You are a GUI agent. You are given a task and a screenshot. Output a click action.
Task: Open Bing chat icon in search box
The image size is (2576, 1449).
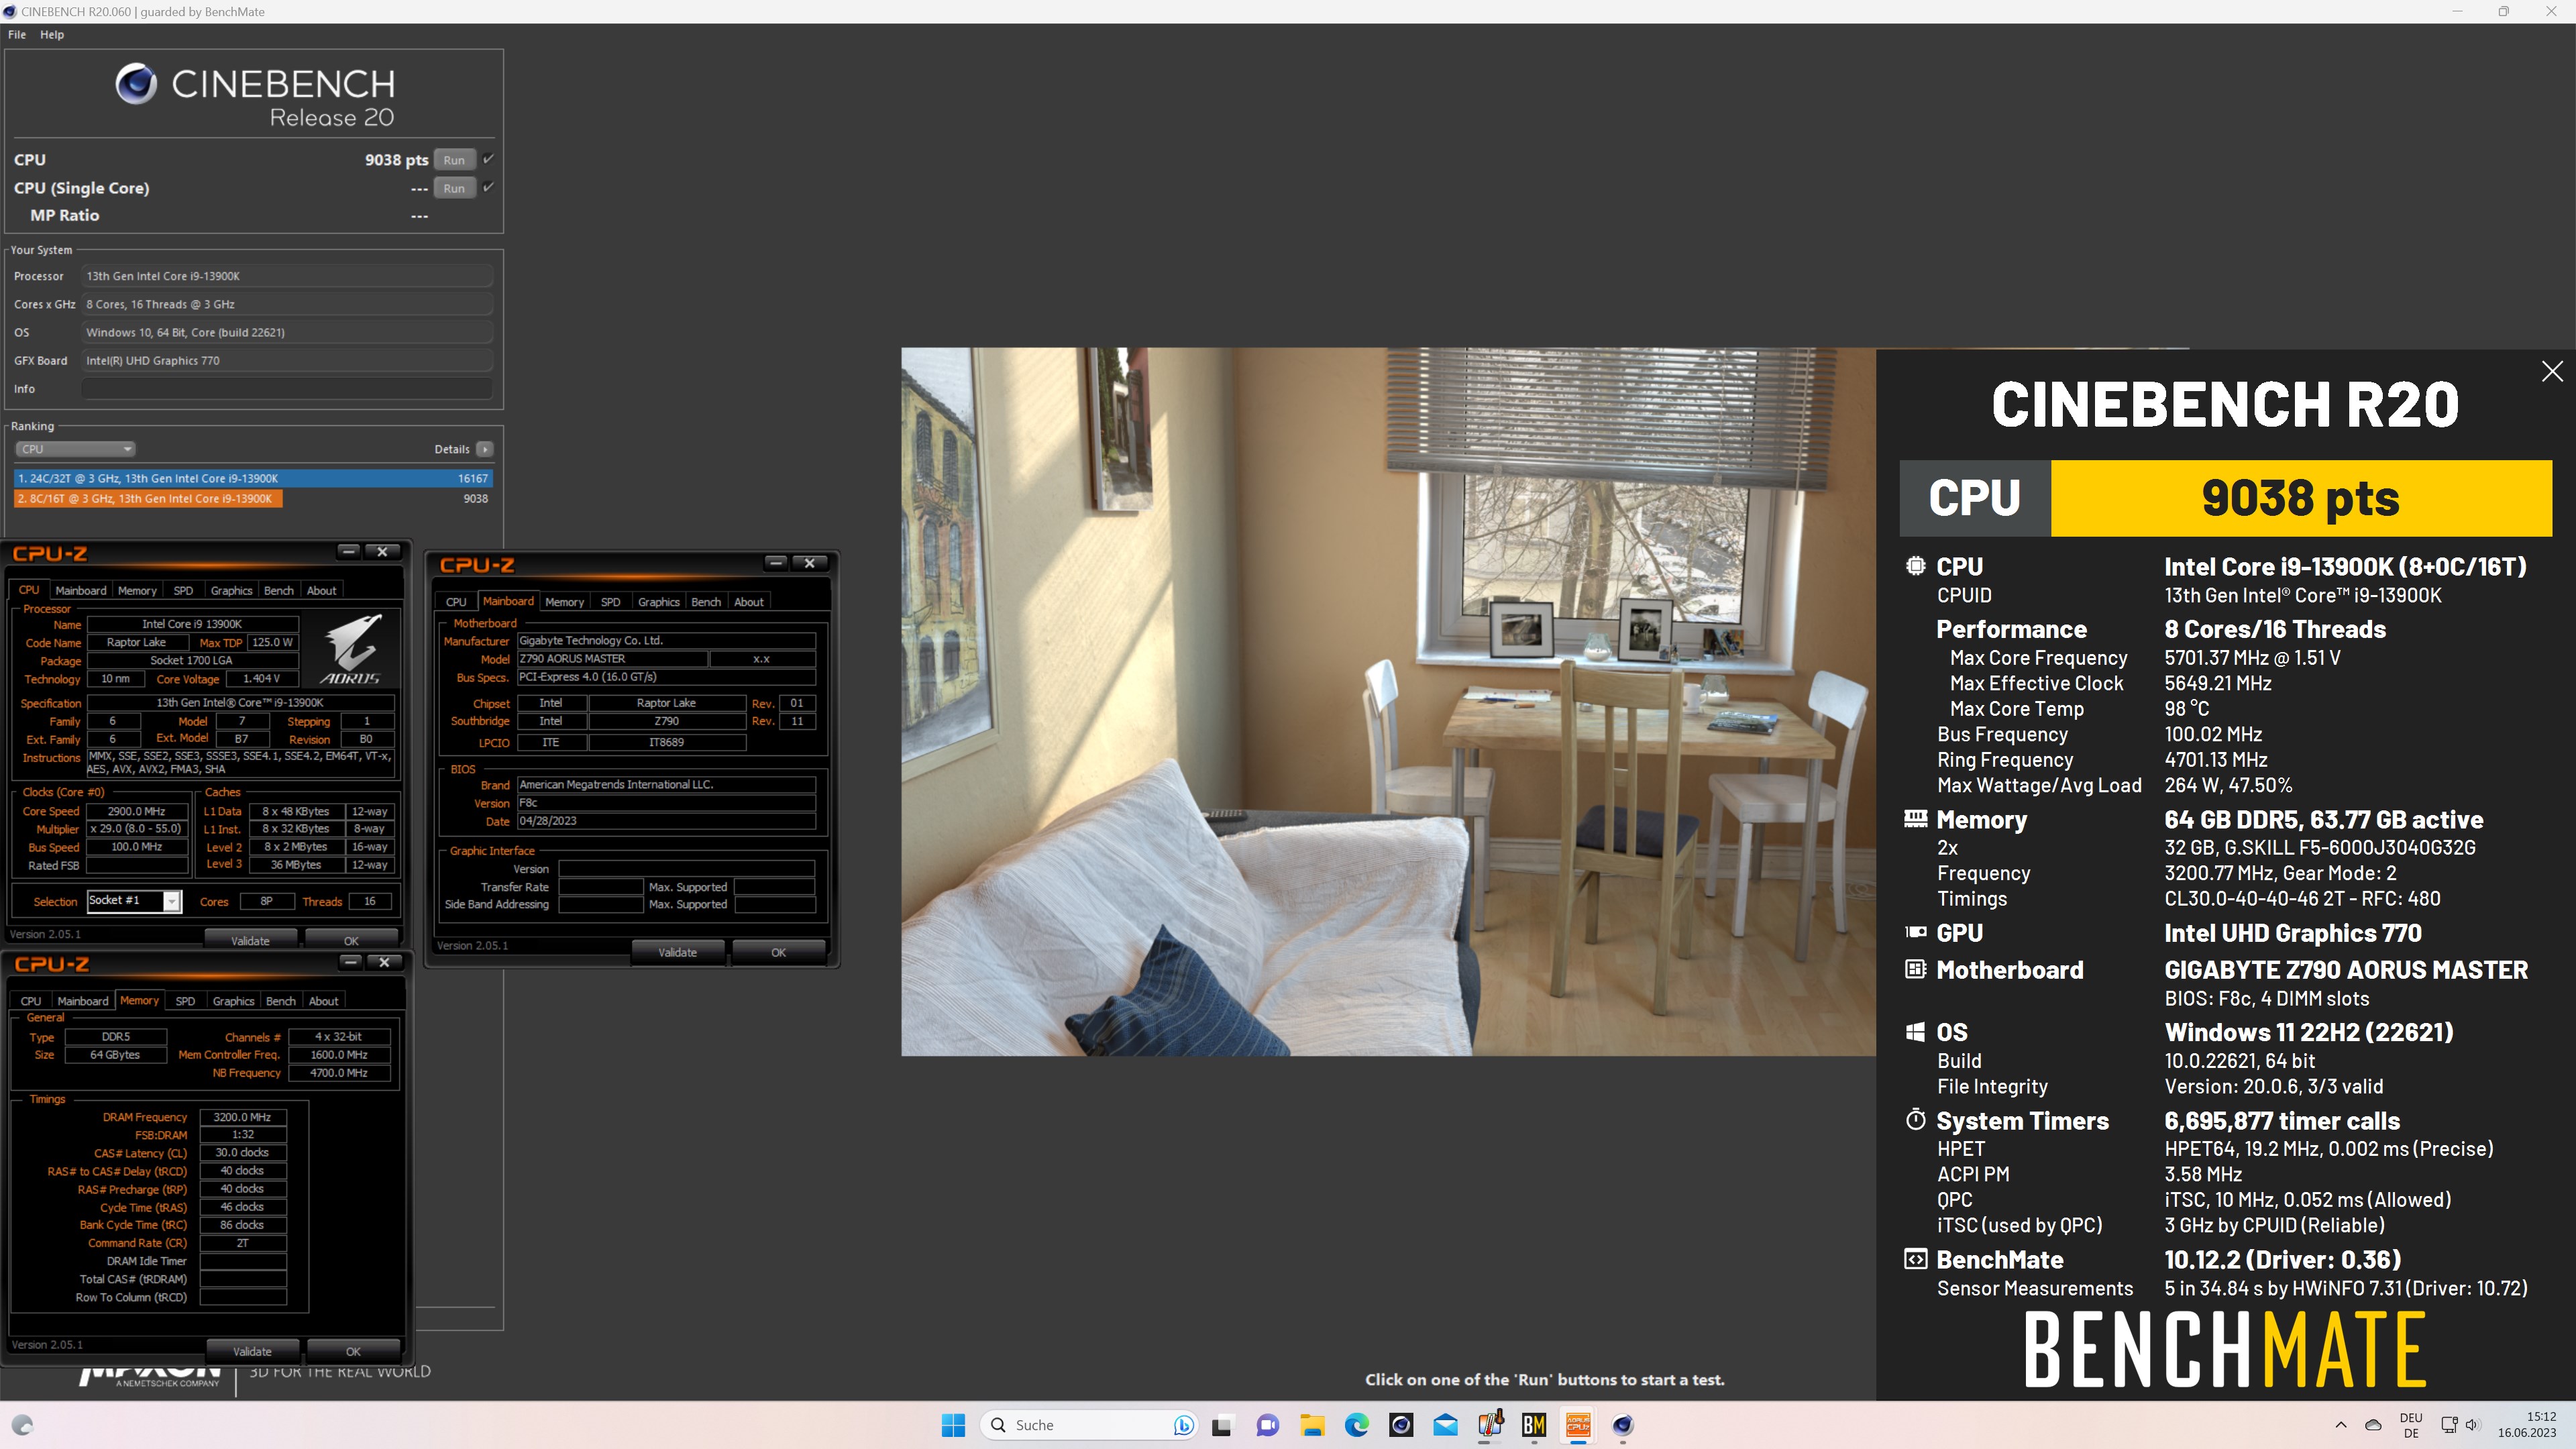point(1183,1425)
